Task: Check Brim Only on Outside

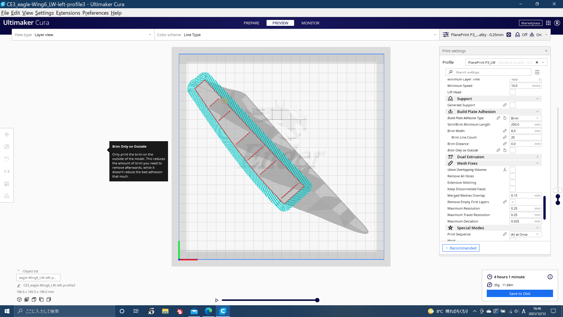Action: coord(512,150)
